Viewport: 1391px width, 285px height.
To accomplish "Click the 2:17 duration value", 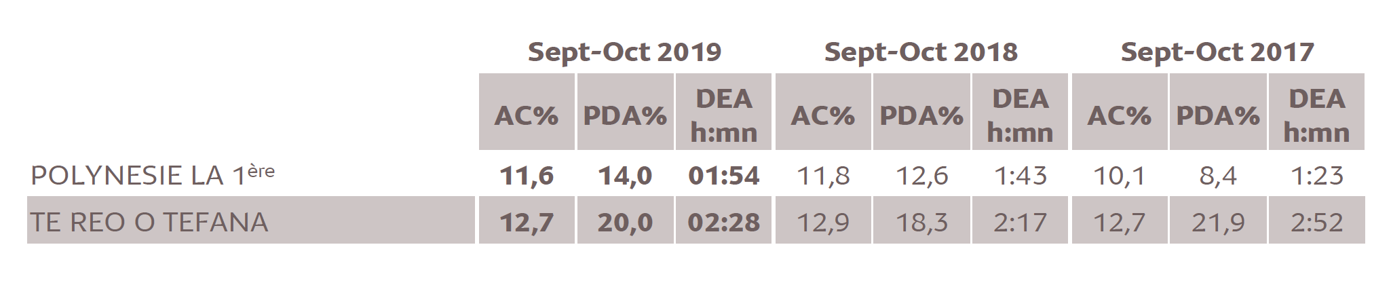I will coord(1021,223).
